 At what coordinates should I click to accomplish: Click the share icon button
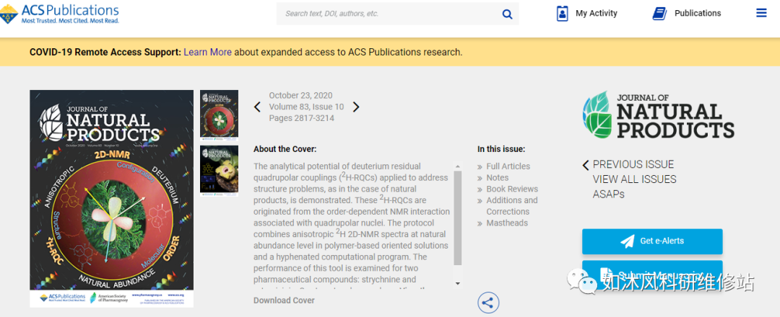click(x=488, y=302)
